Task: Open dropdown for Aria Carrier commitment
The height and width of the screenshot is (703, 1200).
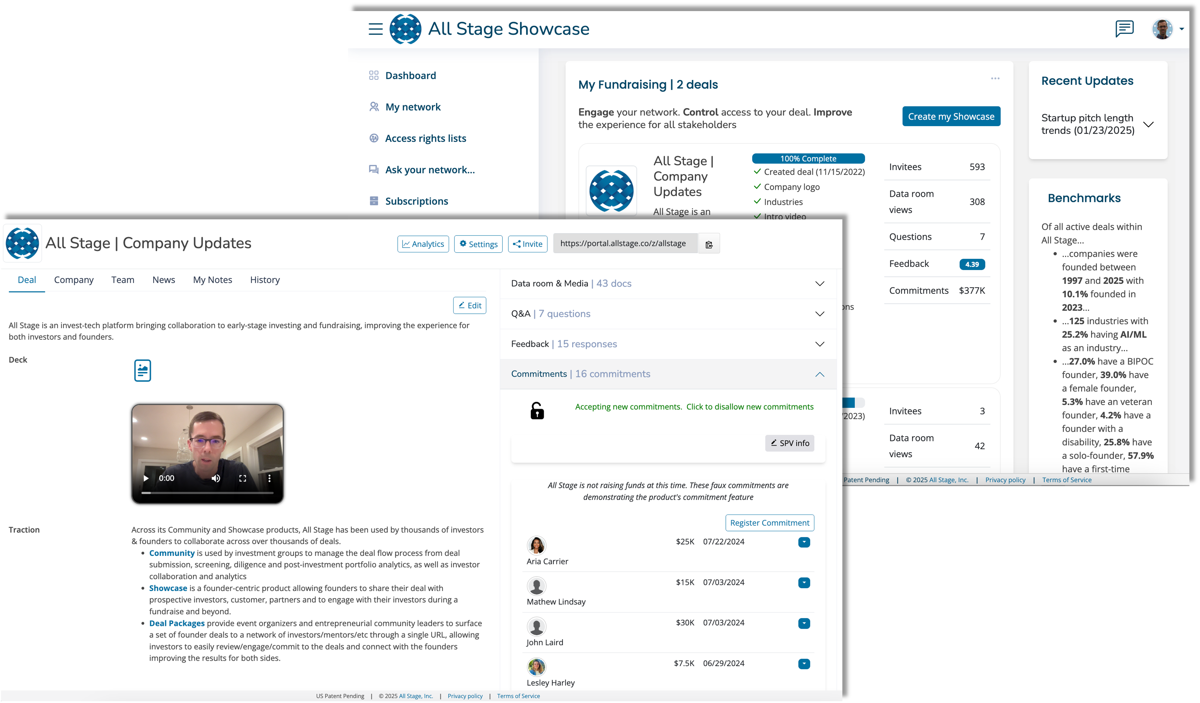Action: [804, 542]
